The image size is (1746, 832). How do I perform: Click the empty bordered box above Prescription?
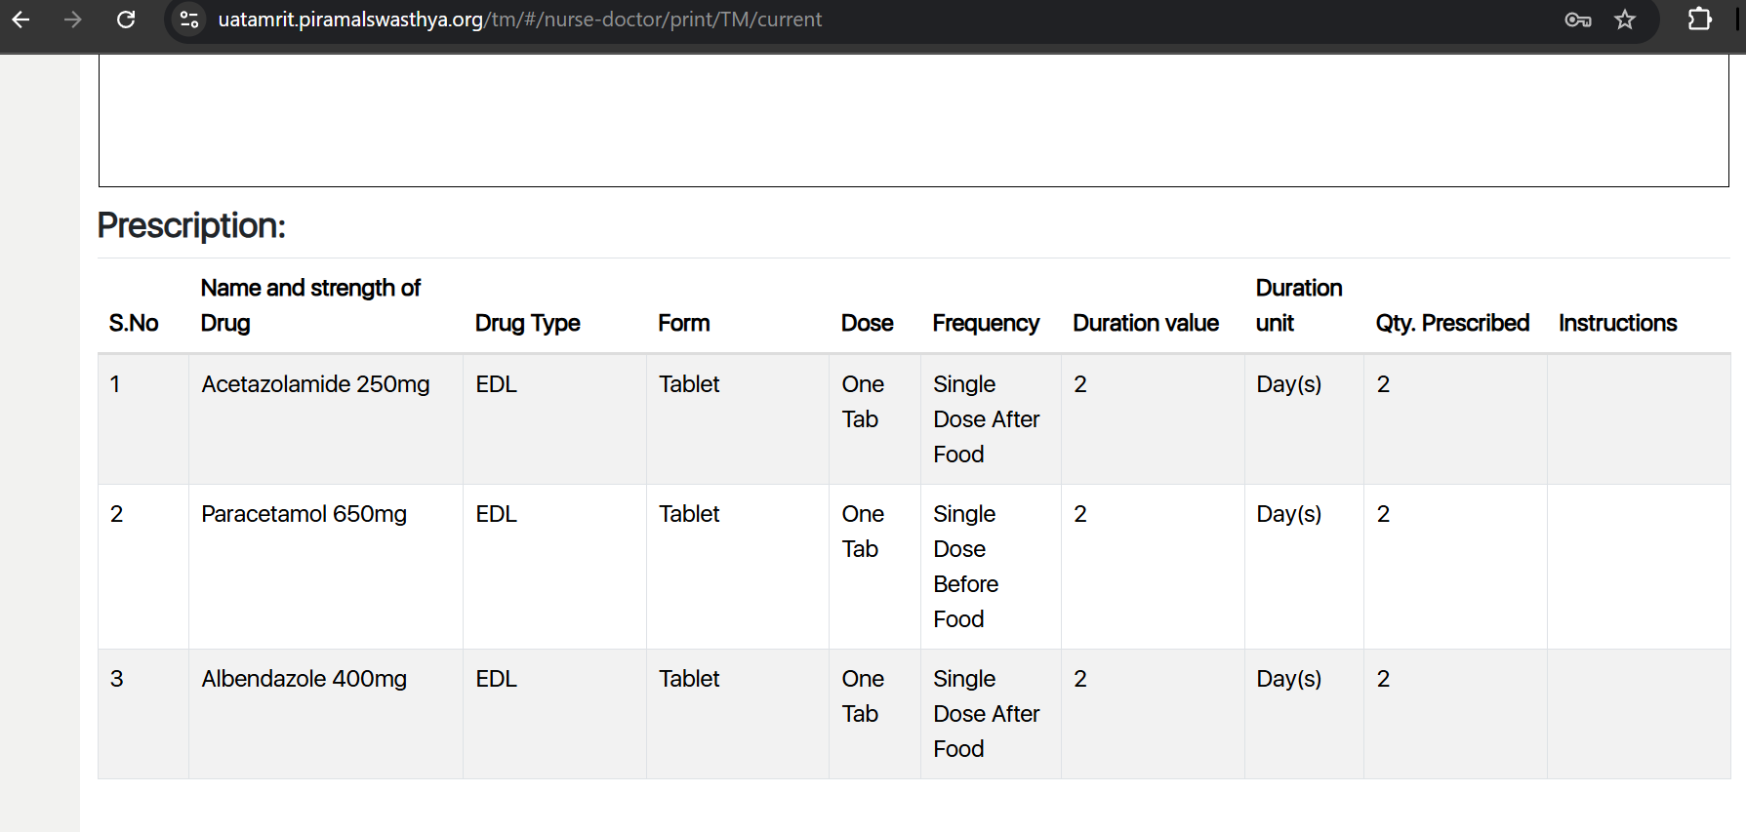pyautogui.click(x=913, y=120)
